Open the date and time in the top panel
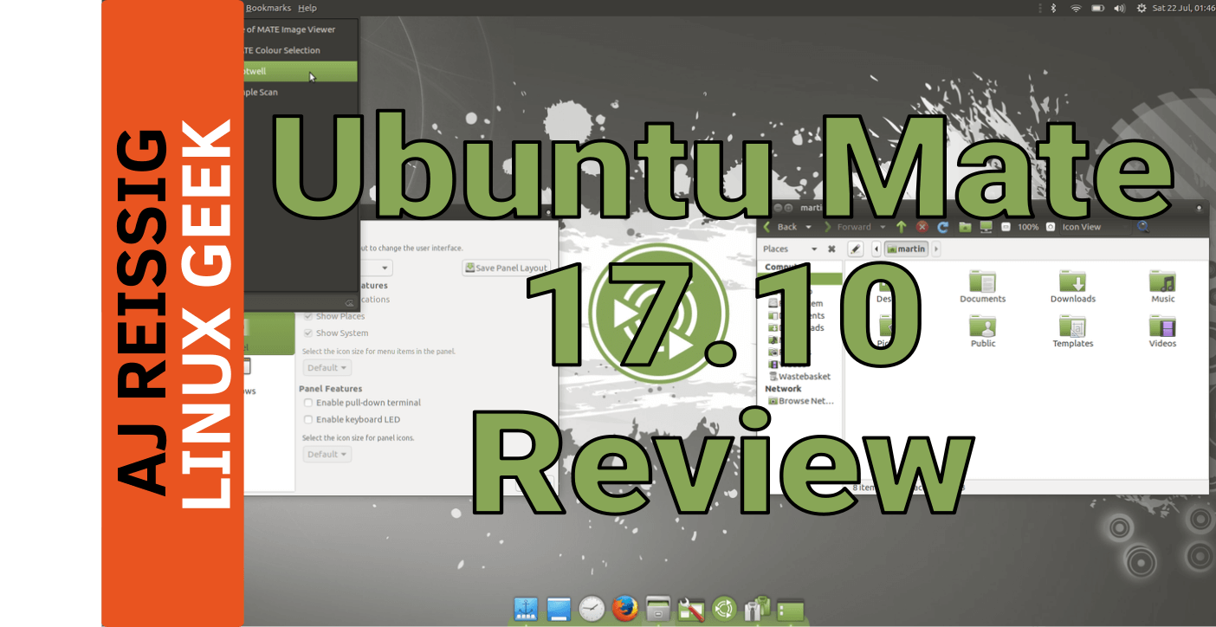This screenshot has height=627, width=1216. [1183, 8]
